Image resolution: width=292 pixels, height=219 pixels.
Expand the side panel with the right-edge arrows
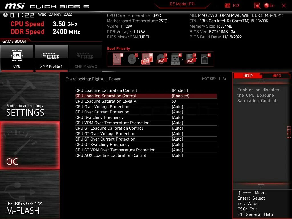(x=289, y=138)
